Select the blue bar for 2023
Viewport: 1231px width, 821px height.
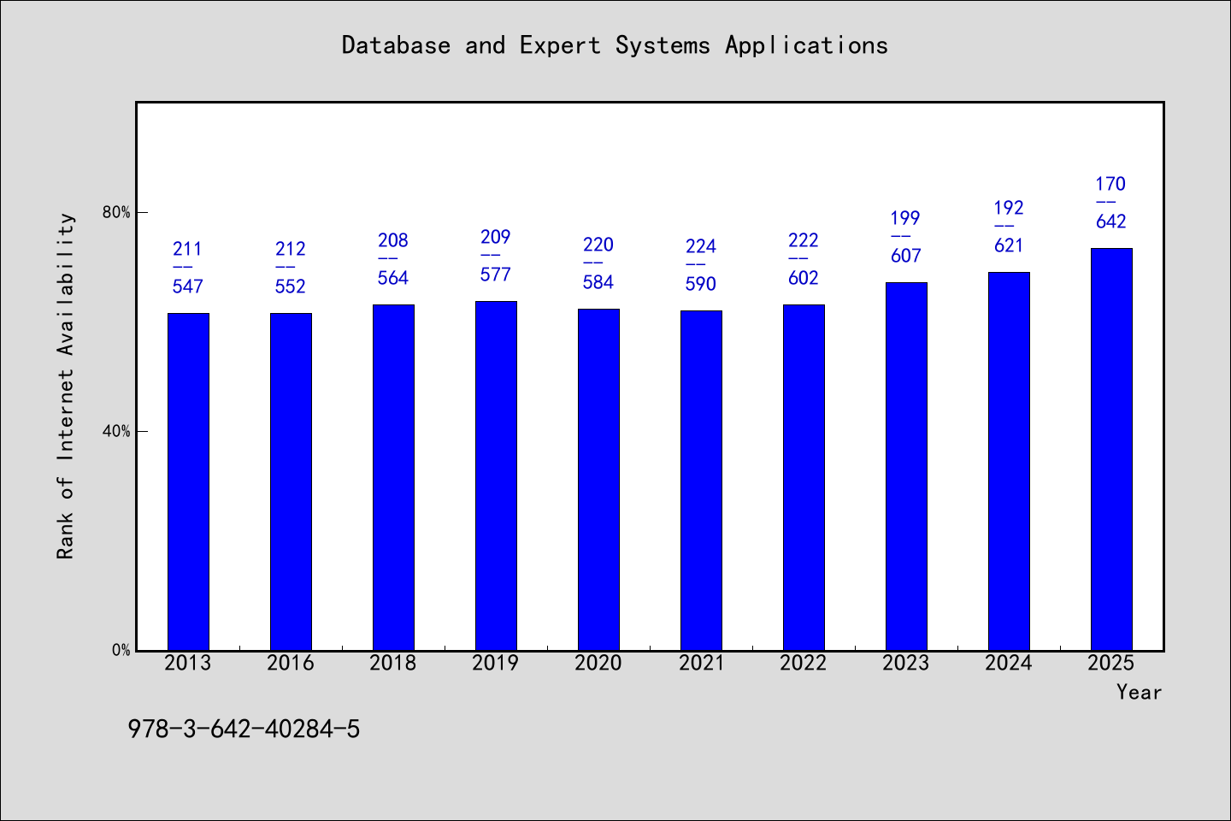pos(906,466)
